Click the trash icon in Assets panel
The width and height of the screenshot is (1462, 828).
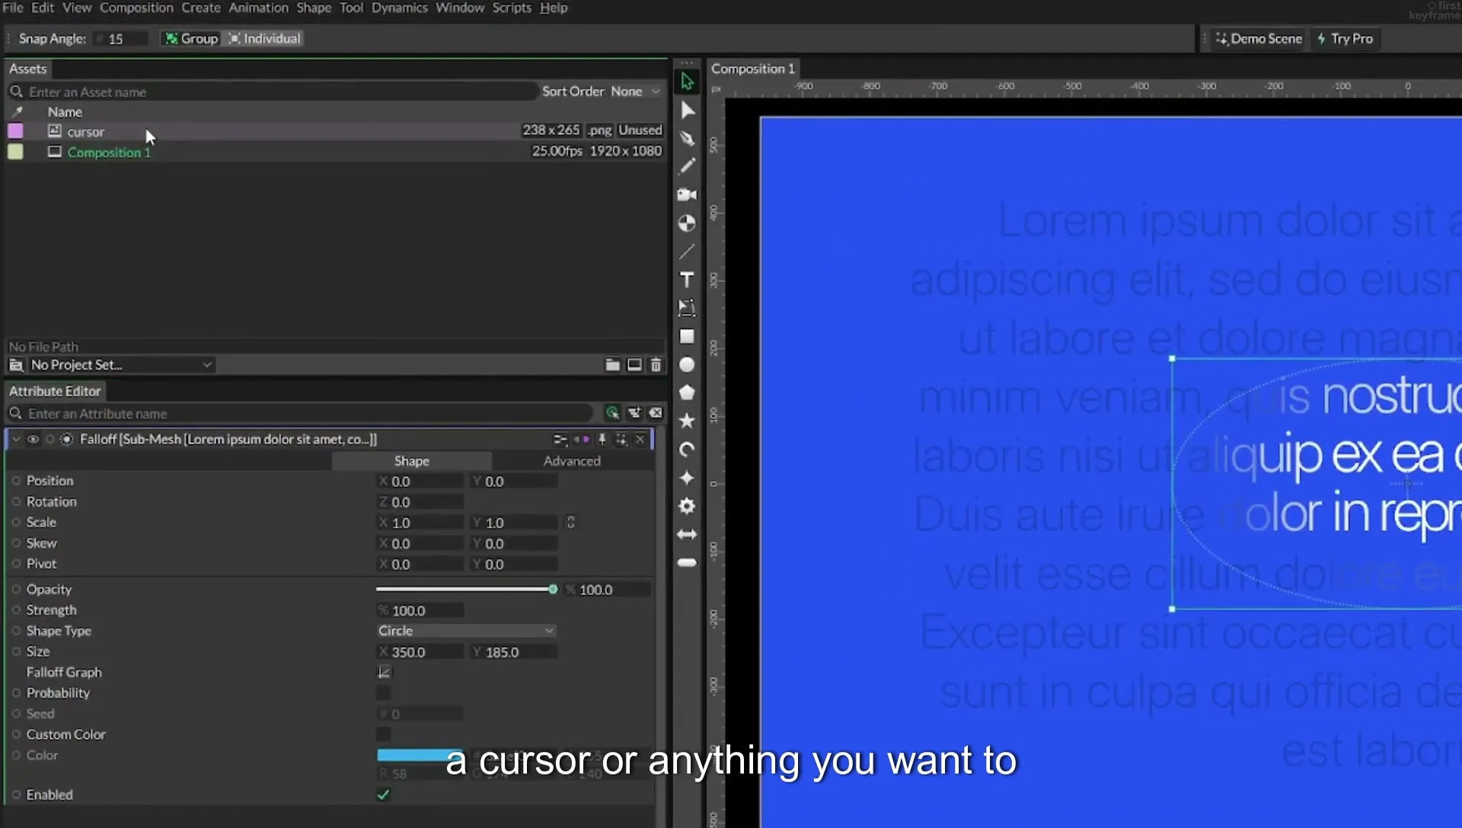coord(656,365)
